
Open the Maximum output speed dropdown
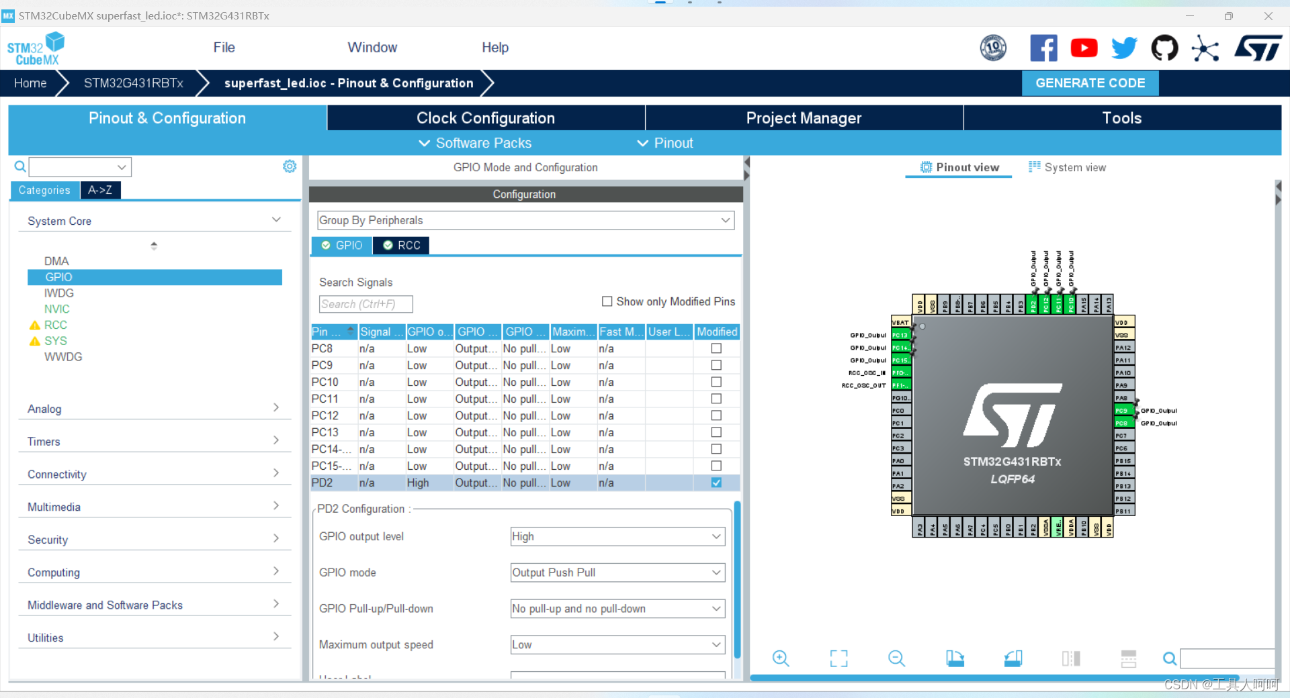coord(617,645)
